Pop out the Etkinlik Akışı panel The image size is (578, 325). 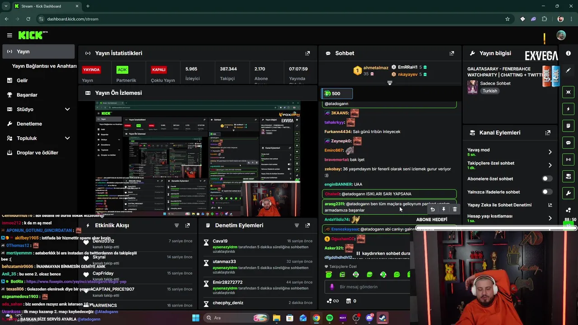pos(187,225)
